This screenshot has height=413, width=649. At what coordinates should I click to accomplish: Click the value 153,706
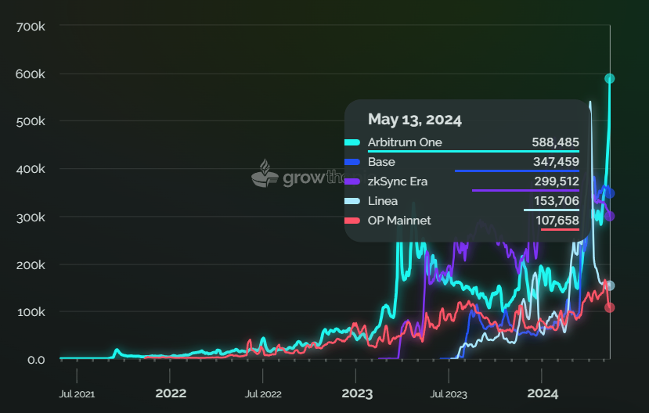557,201
